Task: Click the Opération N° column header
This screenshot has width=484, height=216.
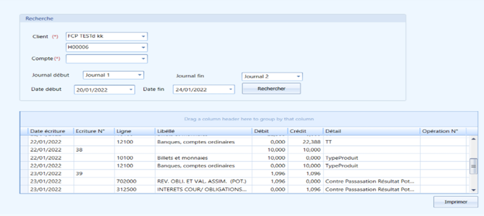Action: (440, 131)
